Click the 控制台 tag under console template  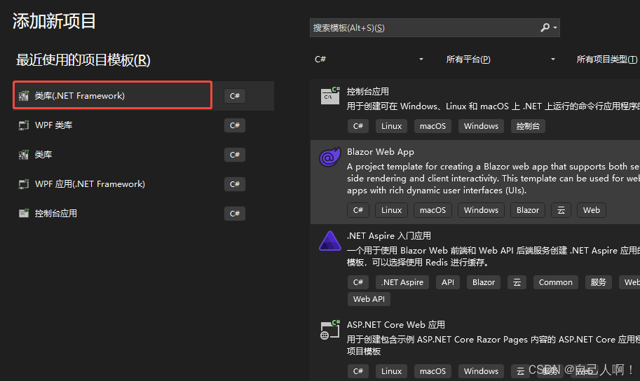[x=528, y=126]
